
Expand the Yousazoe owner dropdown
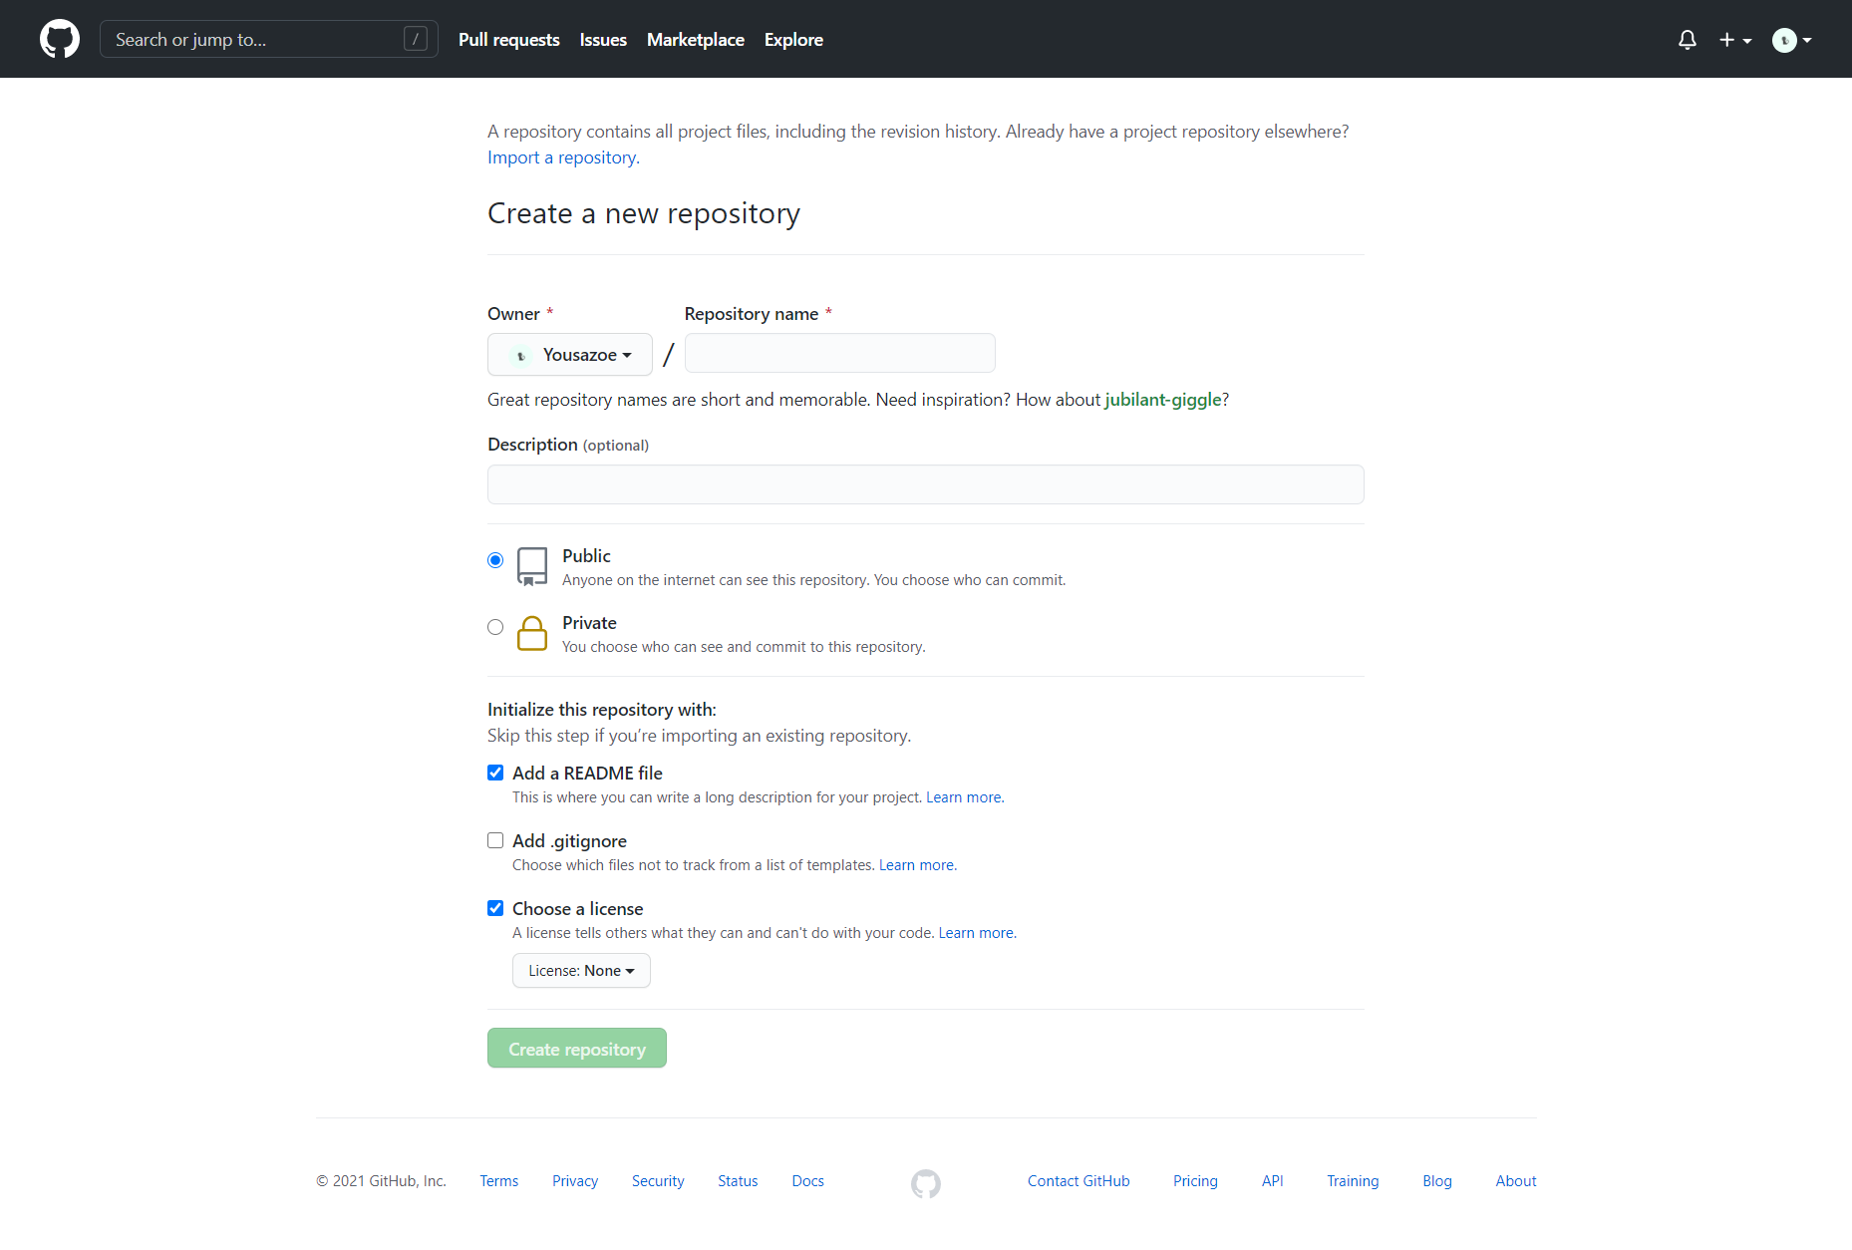(x=570, y=355)
